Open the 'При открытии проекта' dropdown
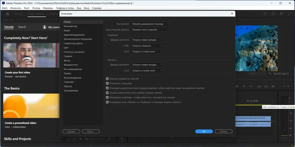This screenshot has width=295, height=147. [x=150, y=30]
